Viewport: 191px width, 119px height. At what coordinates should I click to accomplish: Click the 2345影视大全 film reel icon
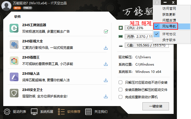pos(14,45)
